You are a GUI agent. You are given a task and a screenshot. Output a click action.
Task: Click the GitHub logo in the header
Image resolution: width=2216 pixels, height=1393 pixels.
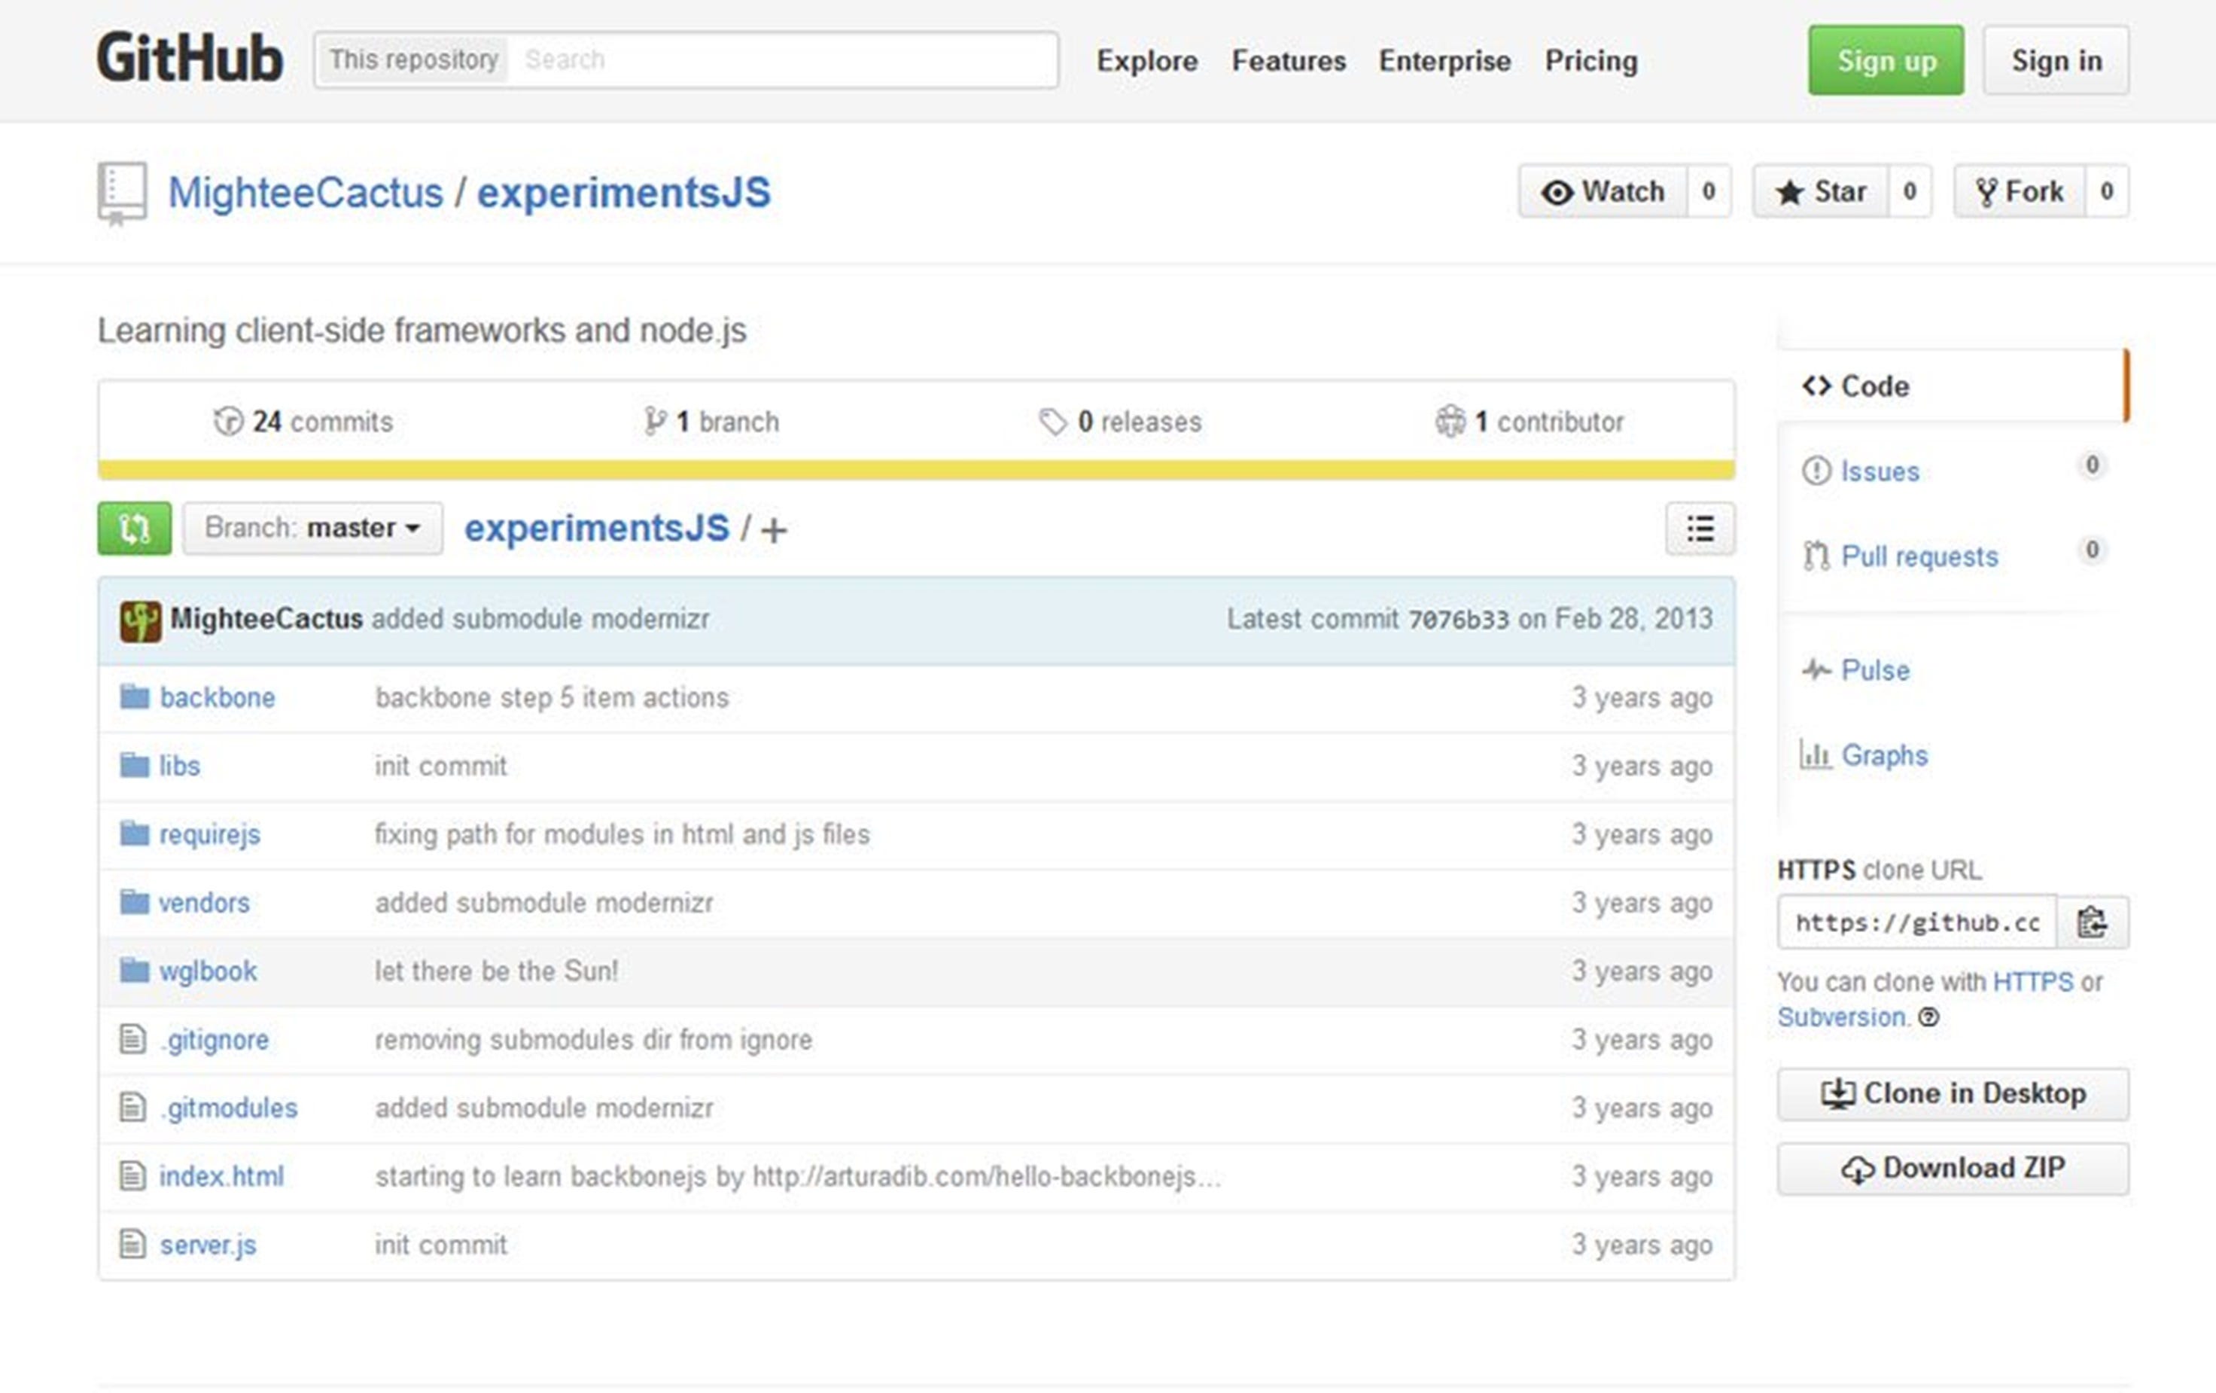(189, 59)
